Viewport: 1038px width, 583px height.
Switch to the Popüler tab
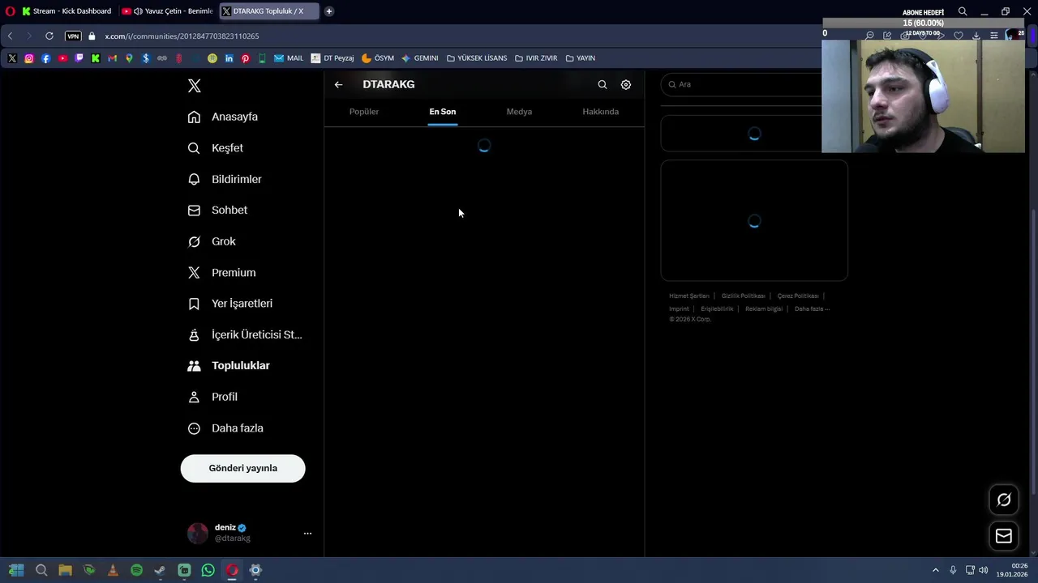point(364,112)
